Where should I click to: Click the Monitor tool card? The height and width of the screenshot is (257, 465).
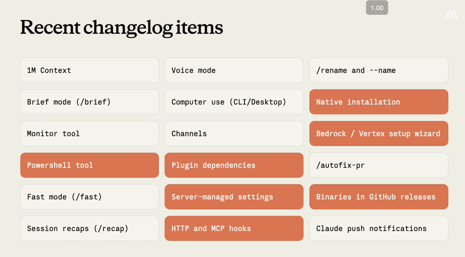coord(90,134)
